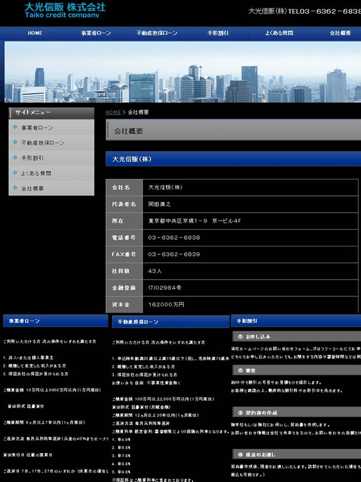
Task: Click the city skyline banner image
Action: coord(183,72)
